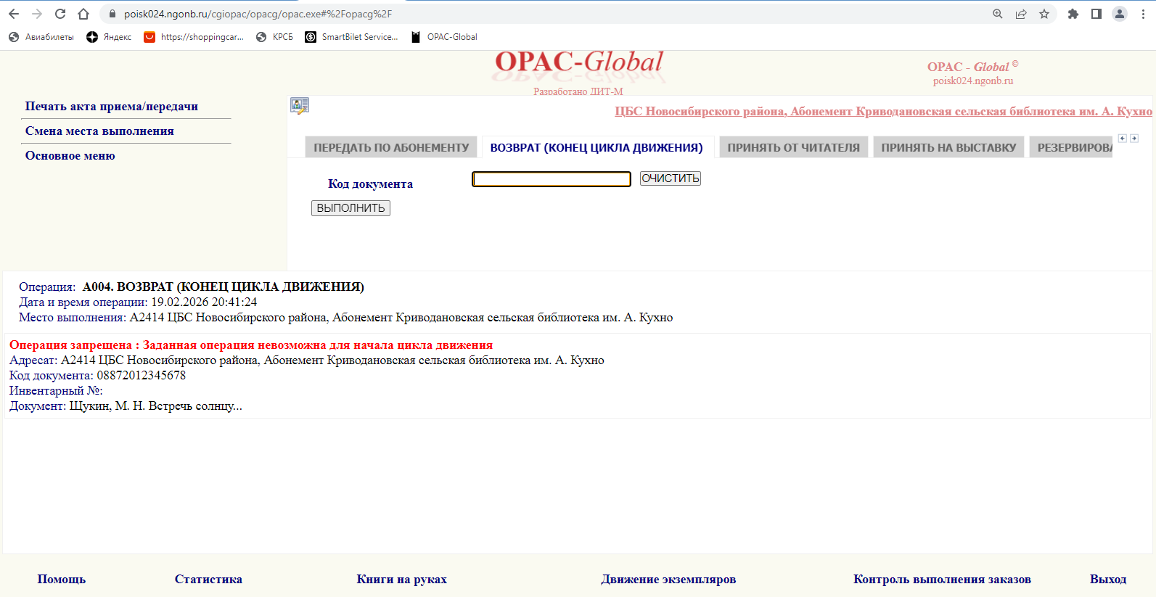Select the ПРИНЯТЬ ОТ ЧИТАТЕЛЯ tab
1156x597 pixels.
793,147
